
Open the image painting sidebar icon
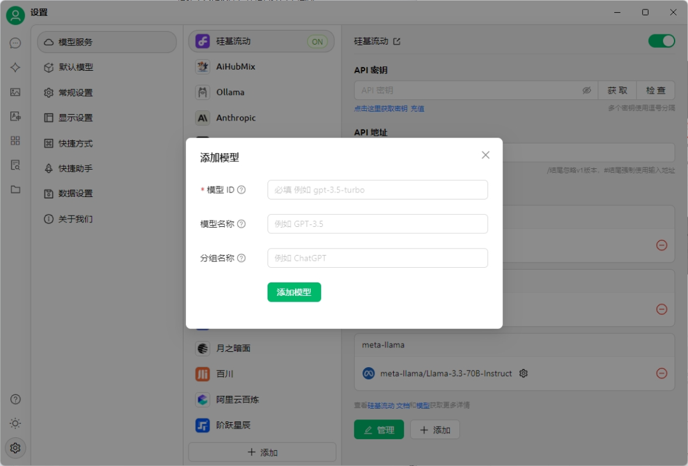click(x=15, y=92)
